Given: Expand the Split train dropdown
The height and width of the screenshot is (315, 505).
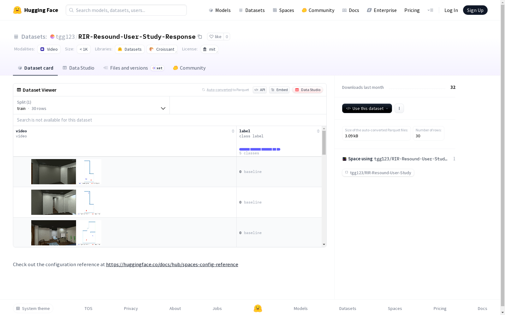Looking at the screenshot, I should point(91,105).
